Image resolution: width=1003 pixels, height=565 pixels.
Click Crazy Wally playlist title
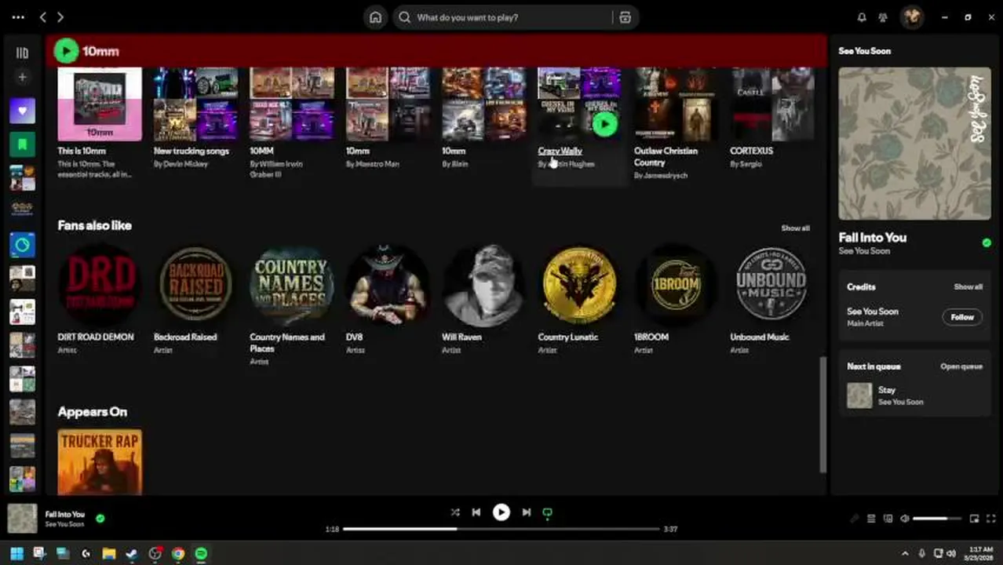tap(560, 151)
